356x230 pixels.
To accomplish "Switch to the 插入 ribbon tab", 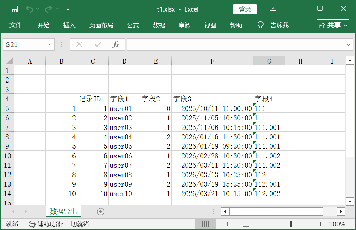I will tap(69, 25).
